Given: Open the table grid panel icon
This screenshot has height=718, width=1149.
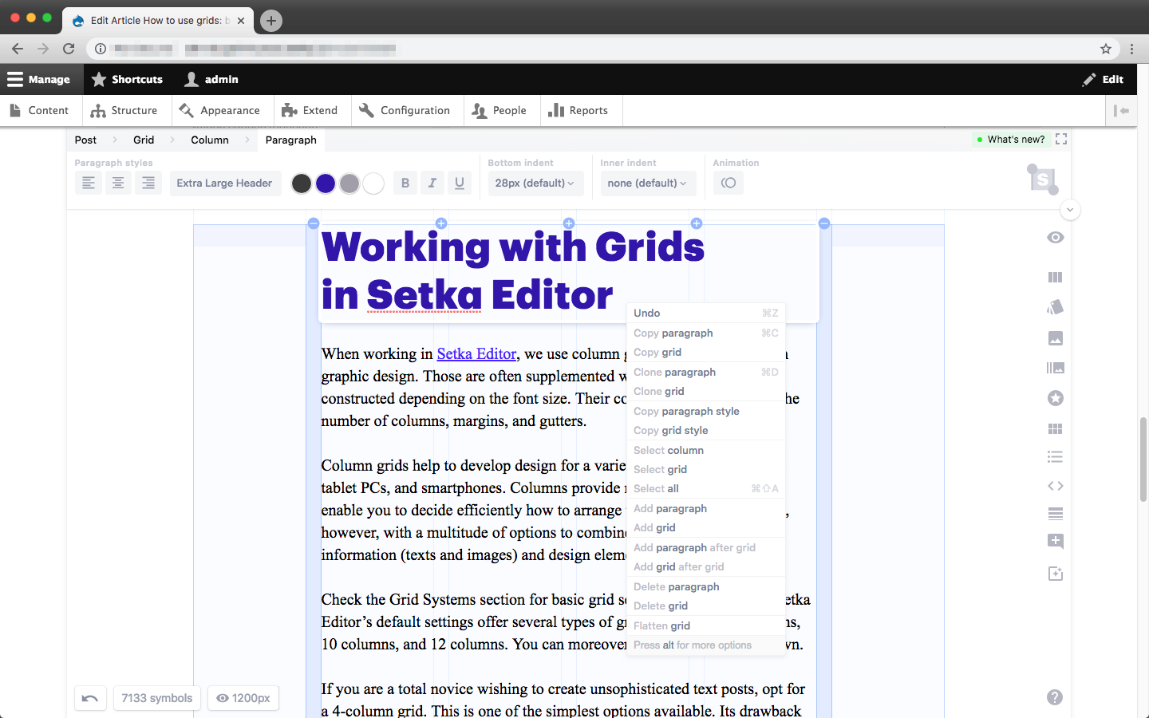Looking at the screenshot, I should pos(1056,428).
